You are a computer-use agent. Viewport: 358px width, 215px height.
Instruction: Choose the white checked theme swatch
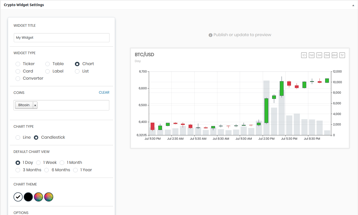point(18,197)
